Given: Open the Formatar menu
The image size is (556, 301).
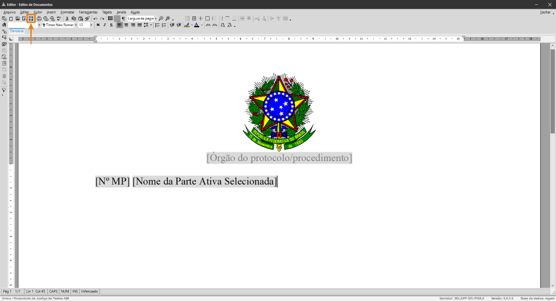Looking at the screenshot, I should 67,12.
